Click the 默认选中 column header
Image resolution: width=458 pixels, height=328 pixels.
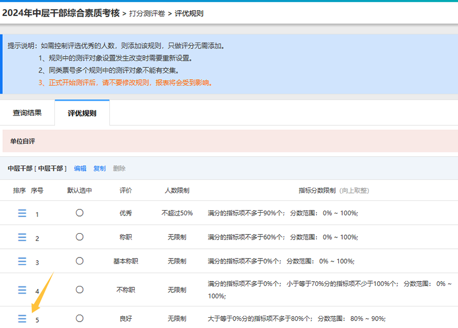click(79, 191)
